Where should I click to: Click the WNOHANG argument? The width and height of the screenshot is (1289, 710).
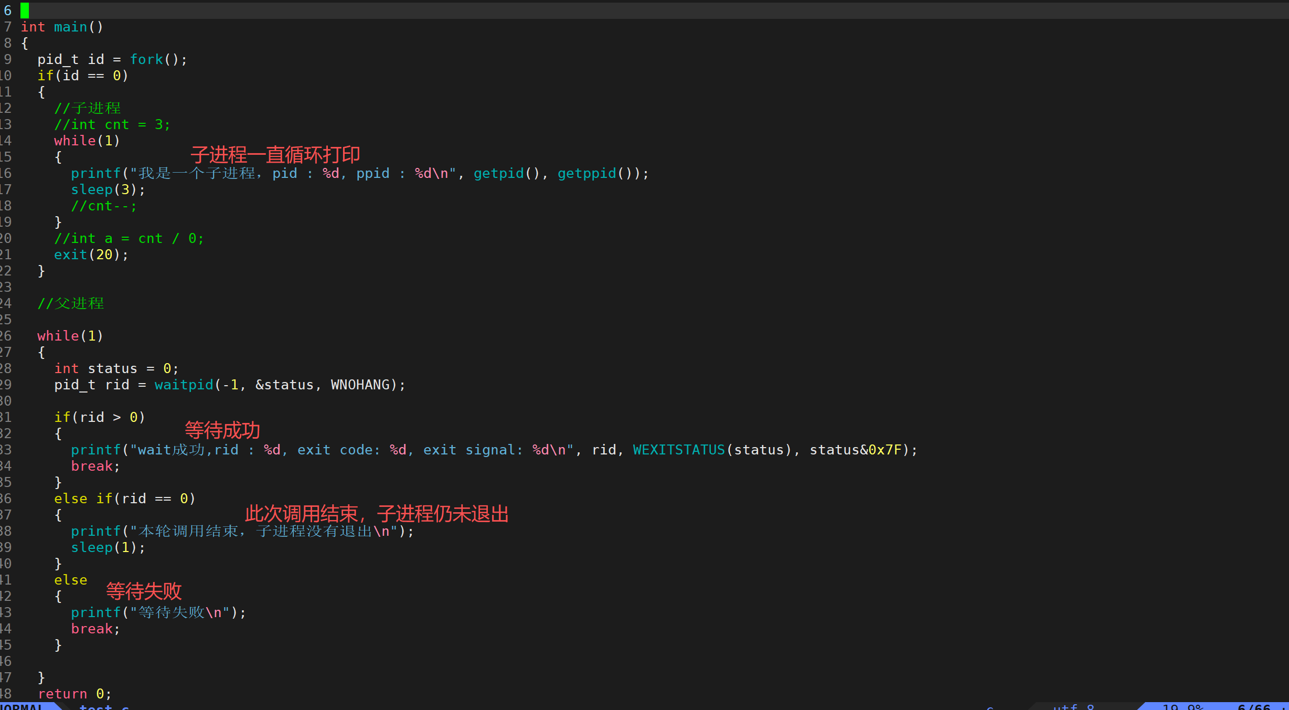(x=360, y=385)
